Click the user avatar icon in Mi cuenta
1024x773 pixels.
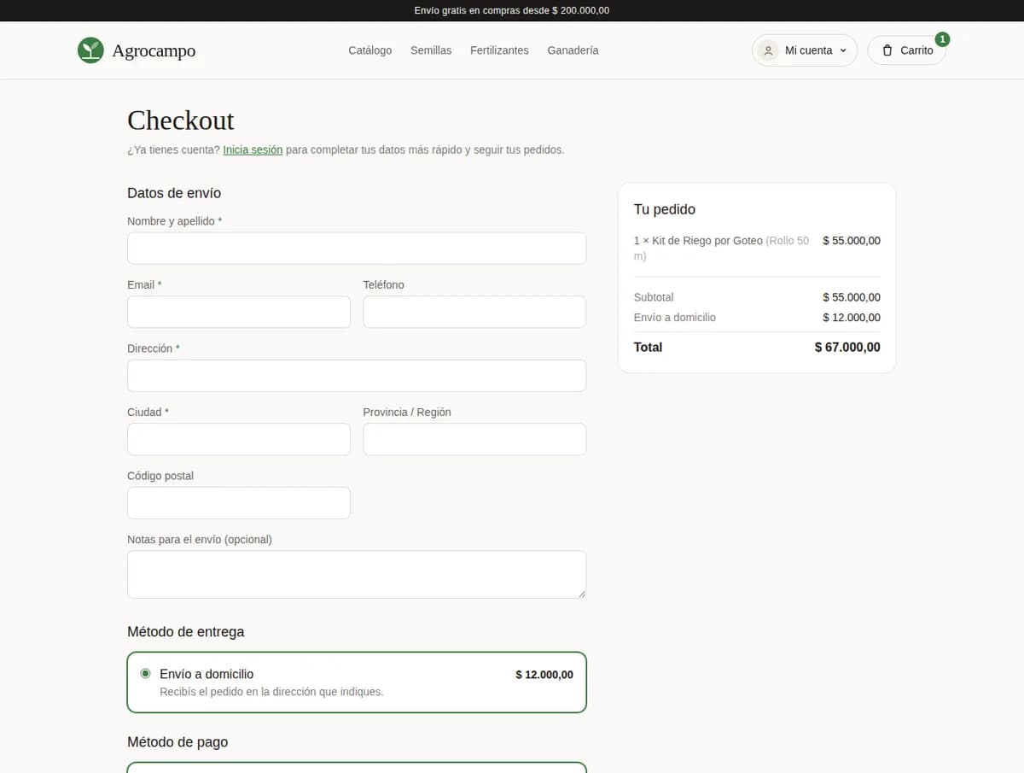click(768, 50)
